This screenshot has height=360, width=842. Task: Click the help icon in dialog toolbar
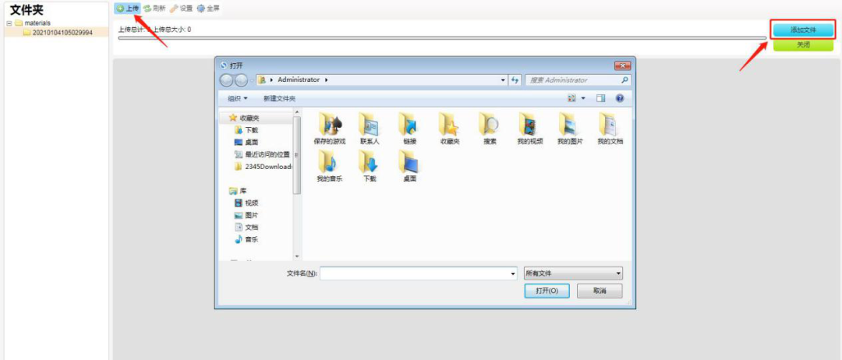coord(620,98)
